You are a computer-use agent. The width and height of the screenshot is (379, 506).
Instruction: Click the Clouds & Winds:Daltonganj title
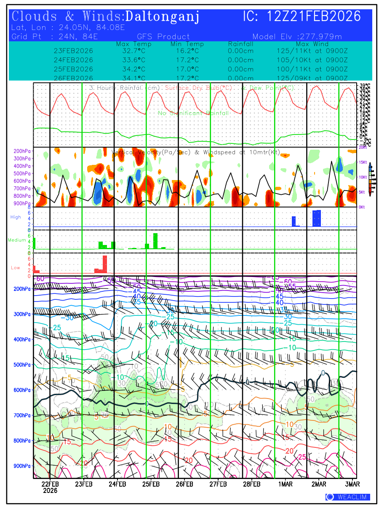(105, 17)
